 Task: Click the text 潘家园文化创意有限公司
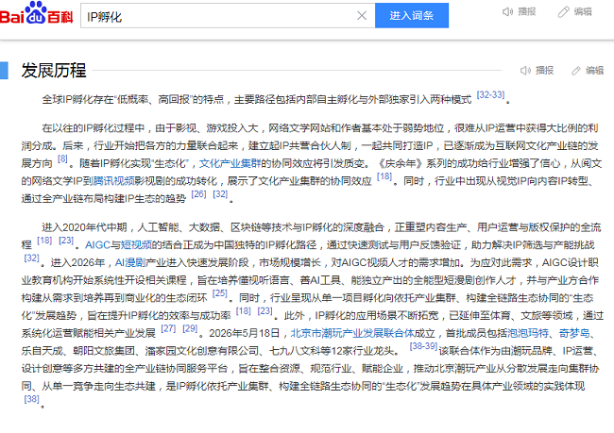[202, 351]
